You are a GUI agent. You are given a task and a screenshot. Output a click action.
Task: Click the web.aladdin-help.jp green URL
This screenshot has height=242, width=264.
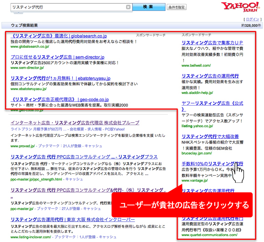(x=198, y=92)
